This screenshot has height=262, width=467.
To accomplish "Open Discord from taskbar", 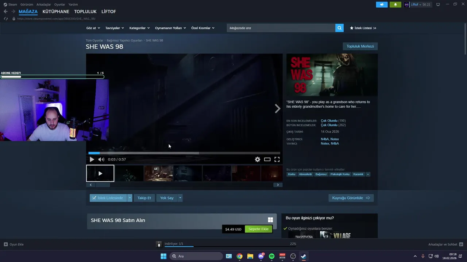I will click(261, 256).
